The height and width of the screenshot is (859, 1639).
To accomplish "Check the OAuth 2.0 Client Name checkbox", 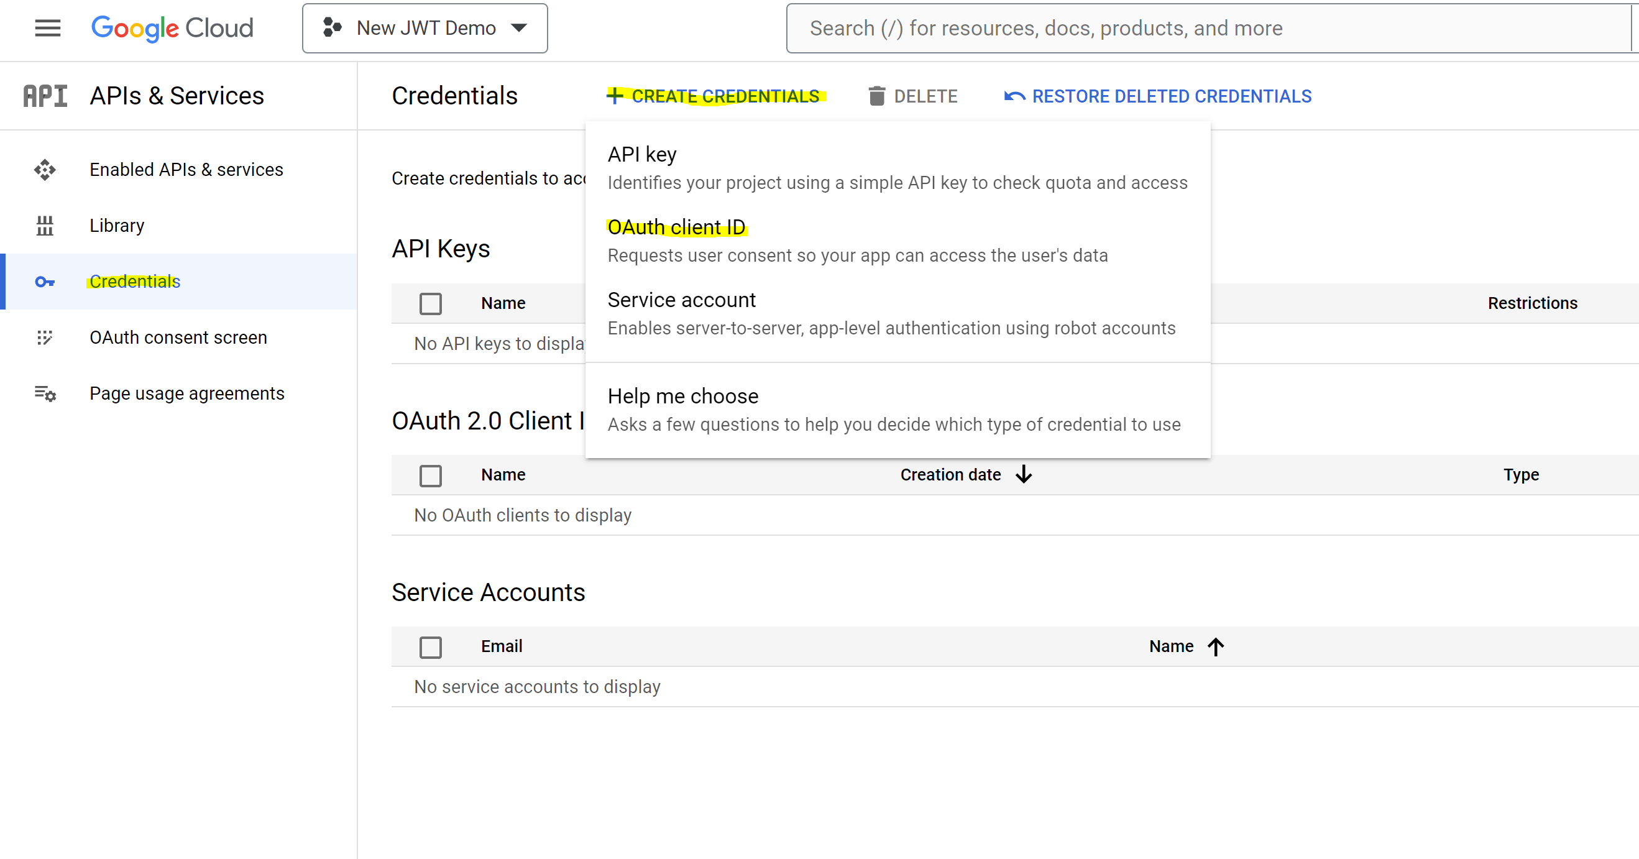I will (x=431, y=475).
